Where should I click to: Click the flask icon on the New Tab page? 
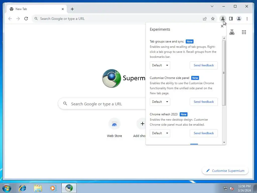tap(232, 32)
